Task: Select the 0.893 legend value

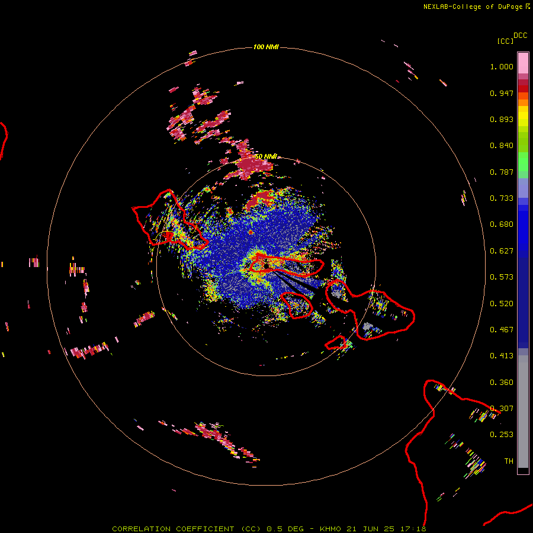Action: click(502, 119)
